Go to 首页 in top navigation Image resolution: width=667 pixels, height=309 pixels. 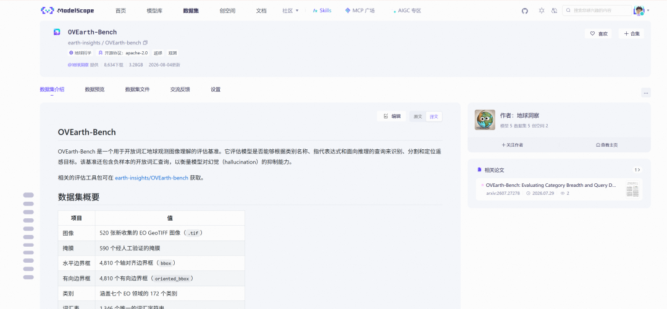pos(121,10)
